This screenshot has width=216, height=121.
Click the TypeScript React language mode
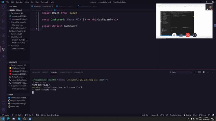click(175, 115)
